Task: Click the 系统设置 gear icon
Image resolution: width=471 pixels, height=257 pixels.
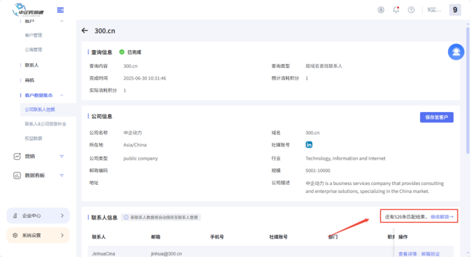Action: click(x=15, y=235)
